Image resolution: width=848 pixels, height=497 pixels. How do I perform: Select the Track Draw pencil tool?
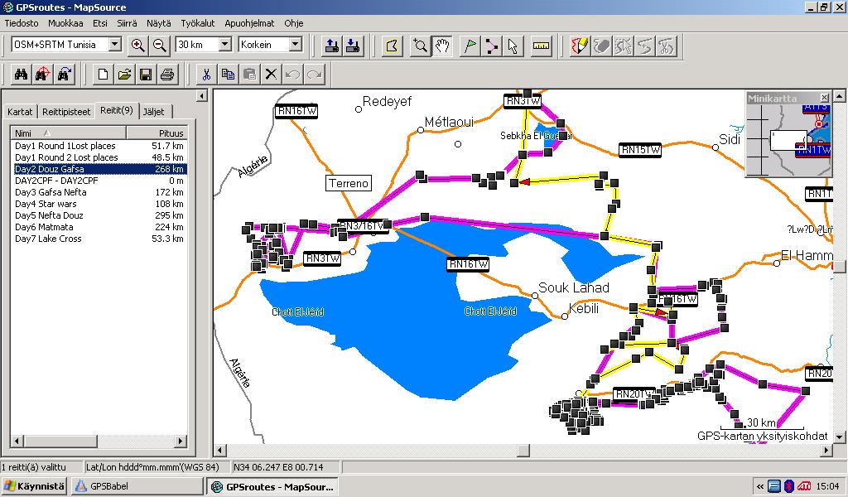click(580, 46)
